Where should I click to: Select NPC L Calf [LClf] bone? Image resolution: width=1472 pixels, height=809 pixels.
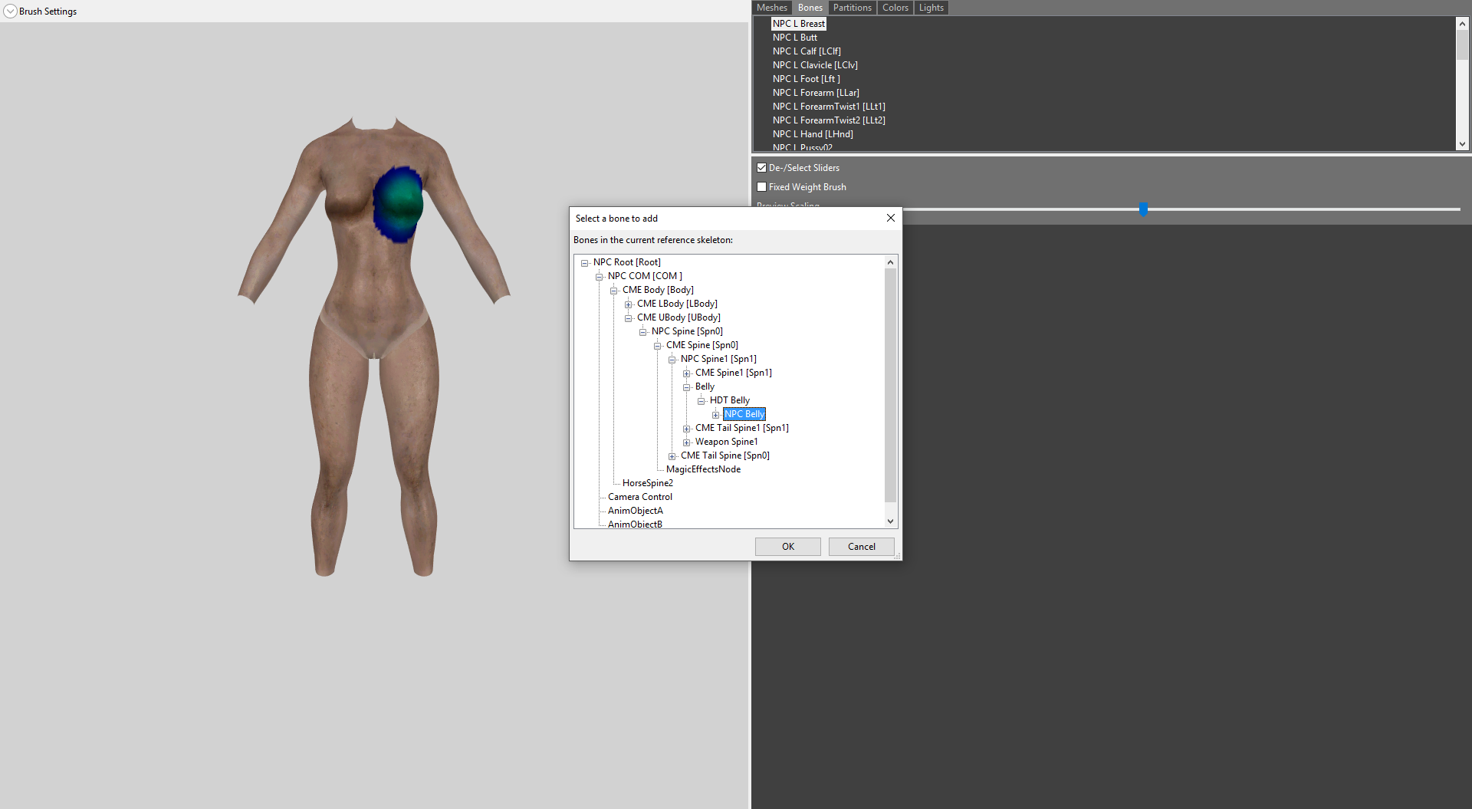[x=807, y=51]
